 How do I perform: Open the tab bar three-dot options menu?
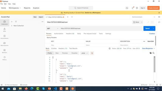[x=72, y=17]
